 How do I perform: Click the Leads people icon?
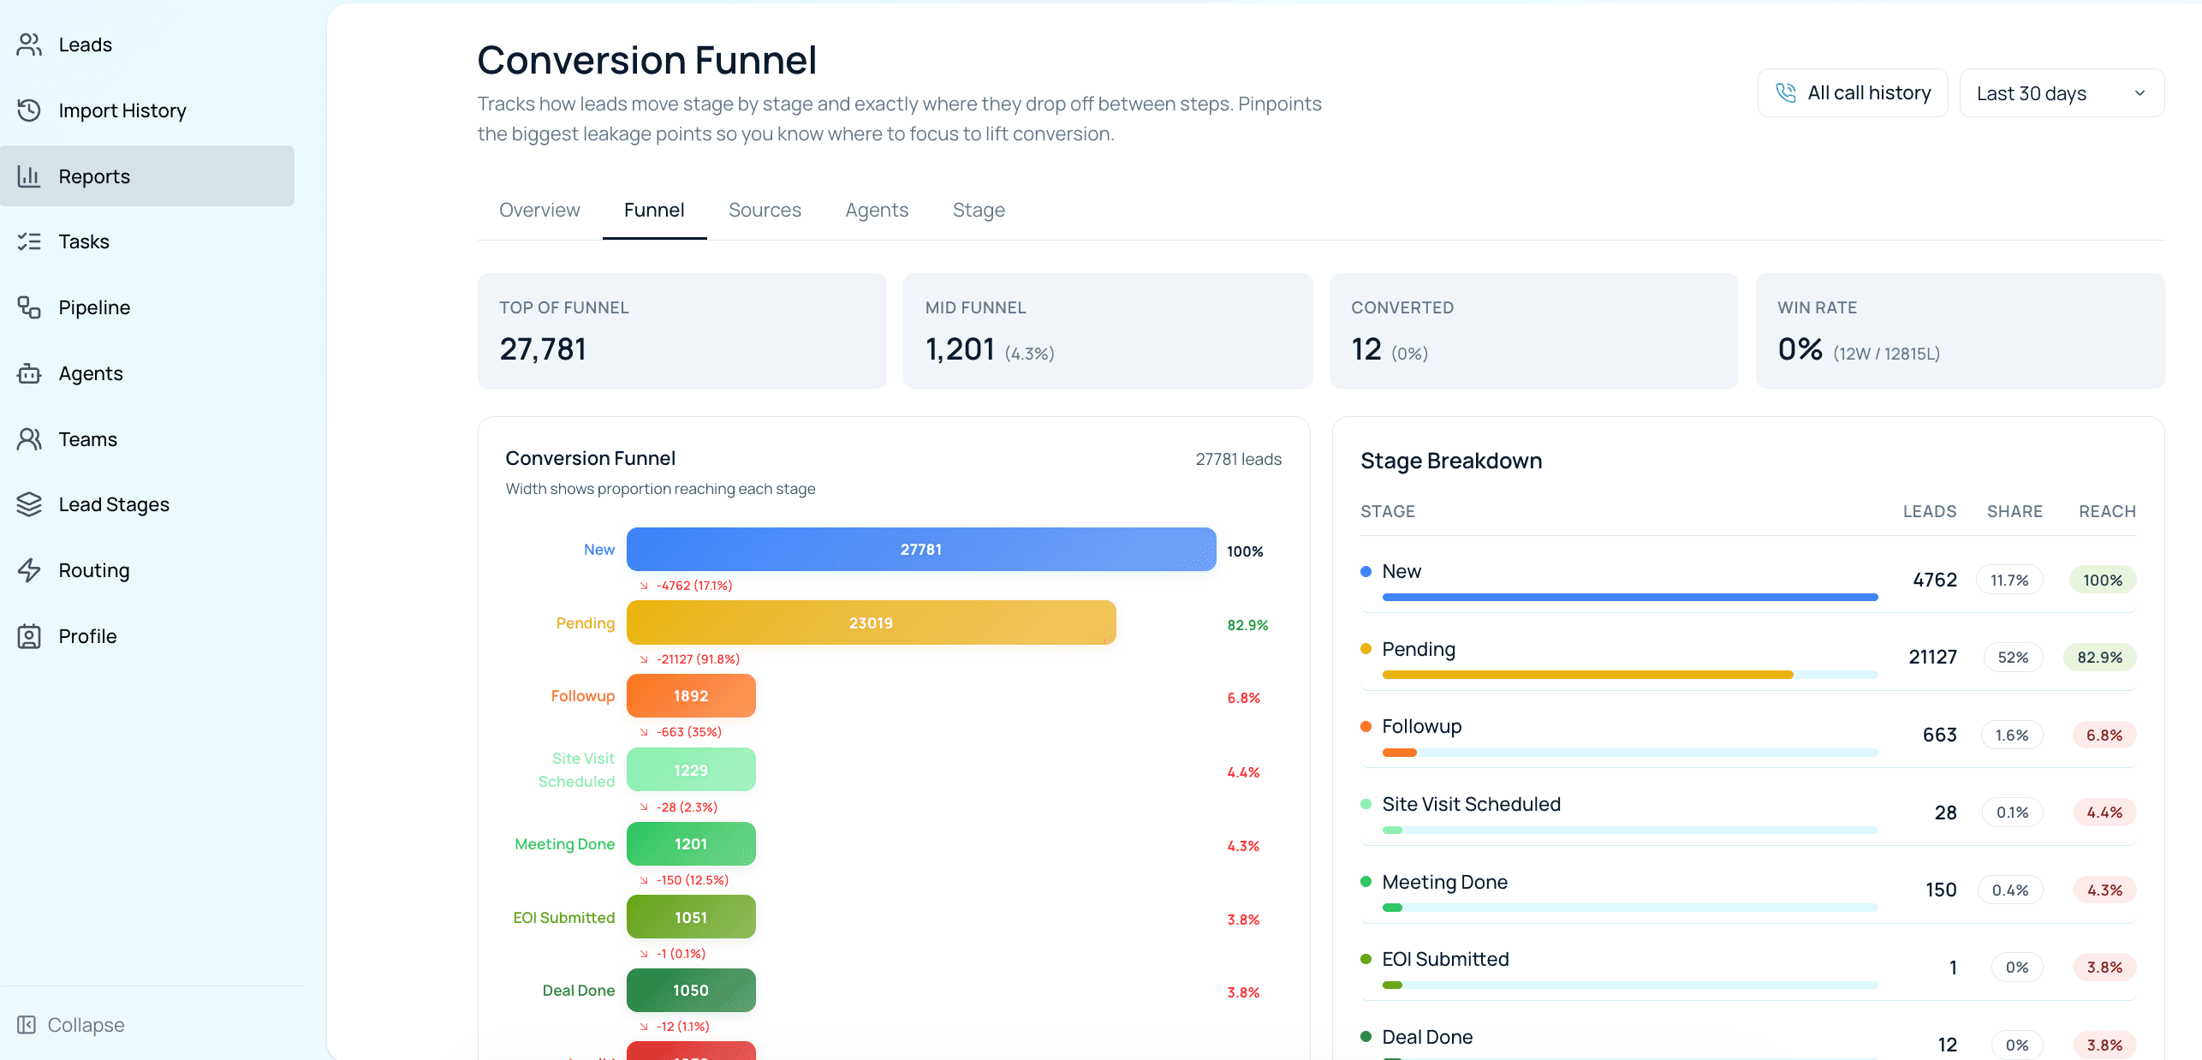click(29, 45)
